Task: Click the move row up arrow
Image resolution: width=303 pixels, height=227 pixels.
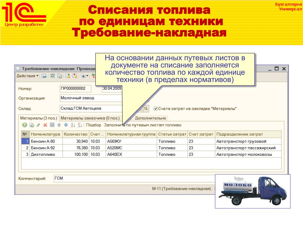Action: point(59,125)
